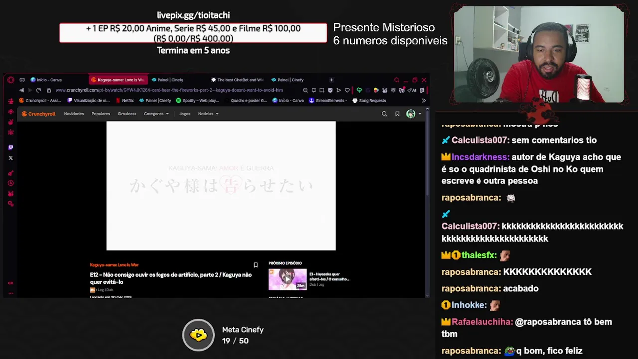Bookmark page with the heart icon
The height and width of the screenshot is (359, 638).
tap(347, 90)
